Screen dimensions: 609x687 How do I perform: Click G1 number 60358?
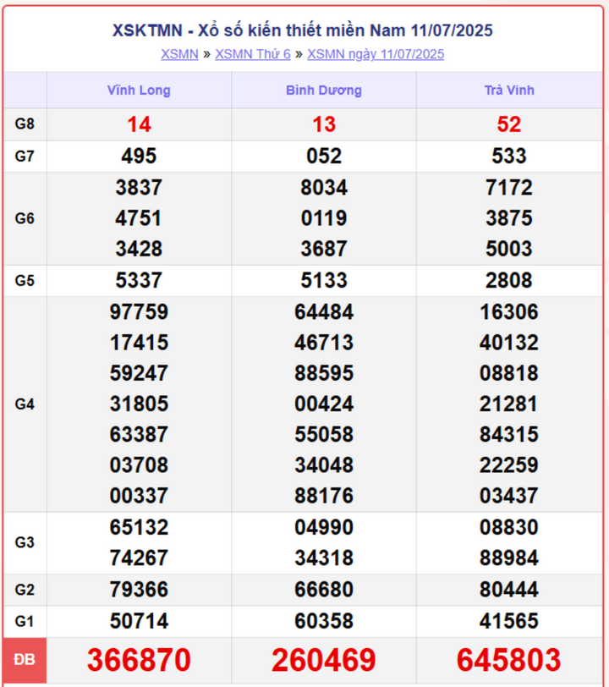[324, 621]
